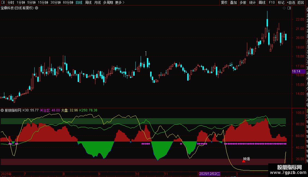The image size is (308, 177).
Task: Click the 80.00 indicator axis label
Action: 300,124
